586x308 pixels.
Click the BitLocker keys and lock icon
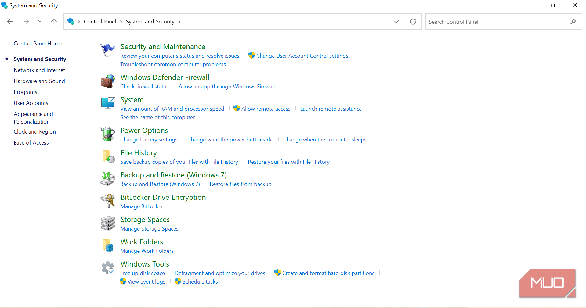click(108, 201)
